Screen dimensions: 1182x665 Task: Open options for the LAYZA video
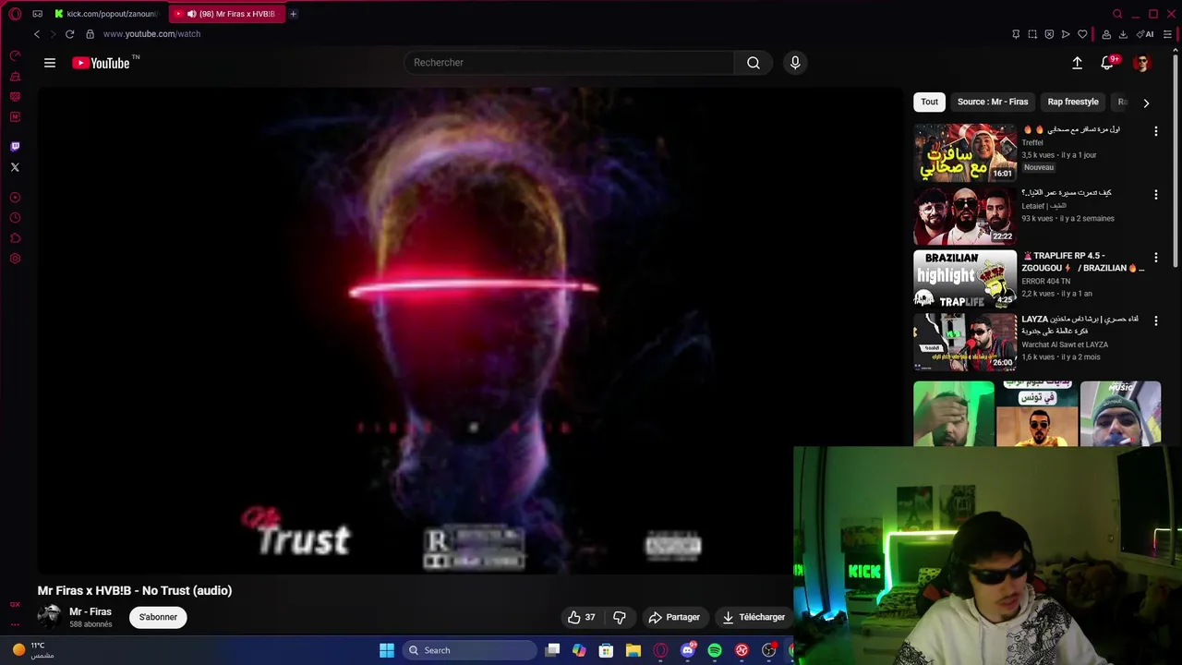(x=1155, y=320)
